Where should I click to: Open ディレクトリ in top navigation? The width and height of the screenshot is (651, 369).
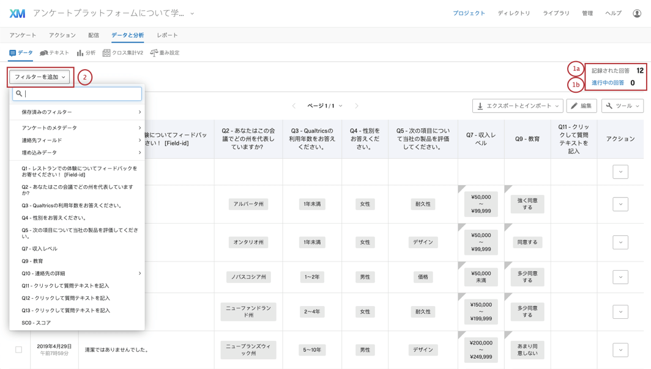tap(514, 13)
